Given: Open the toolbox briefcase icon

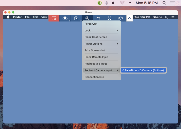Looking at the screenshot, I should (76, 18).
